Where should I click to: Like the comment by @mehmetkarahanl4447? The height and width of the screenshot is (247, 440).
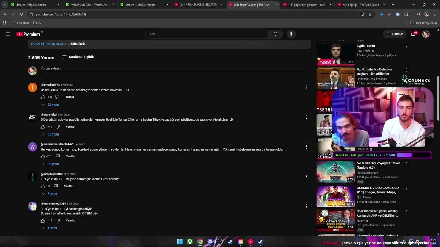tap(43, 156)
